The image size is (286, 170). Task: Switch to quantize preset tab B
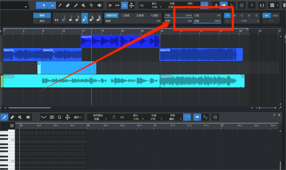(234, 15)
